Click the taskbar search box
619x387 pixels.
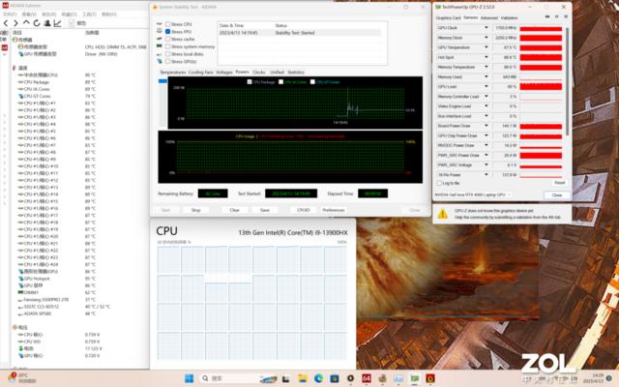coord(239,378)
